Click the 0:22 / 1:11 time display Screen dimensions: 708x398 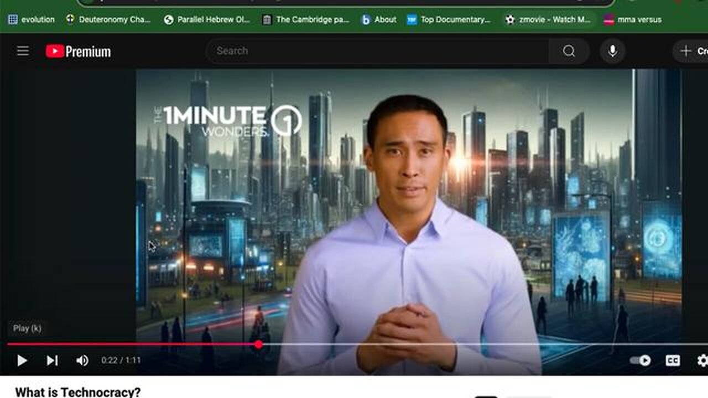pos(121,360)
